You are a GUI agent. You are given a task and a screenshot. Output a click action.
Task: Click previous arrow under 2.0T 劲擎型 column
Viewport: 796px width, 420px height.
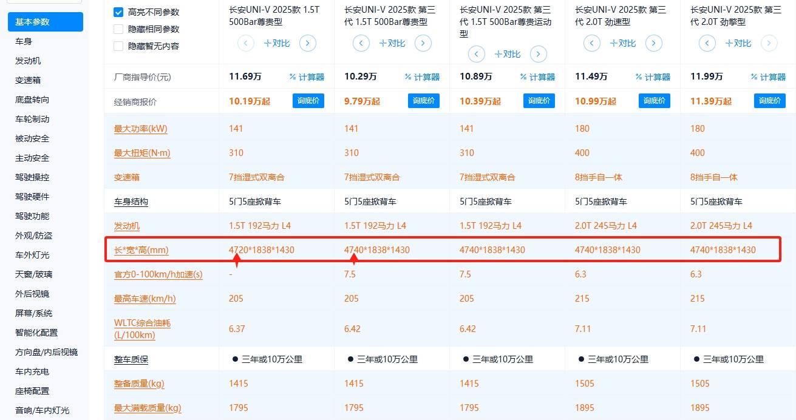tap(707, 43)
